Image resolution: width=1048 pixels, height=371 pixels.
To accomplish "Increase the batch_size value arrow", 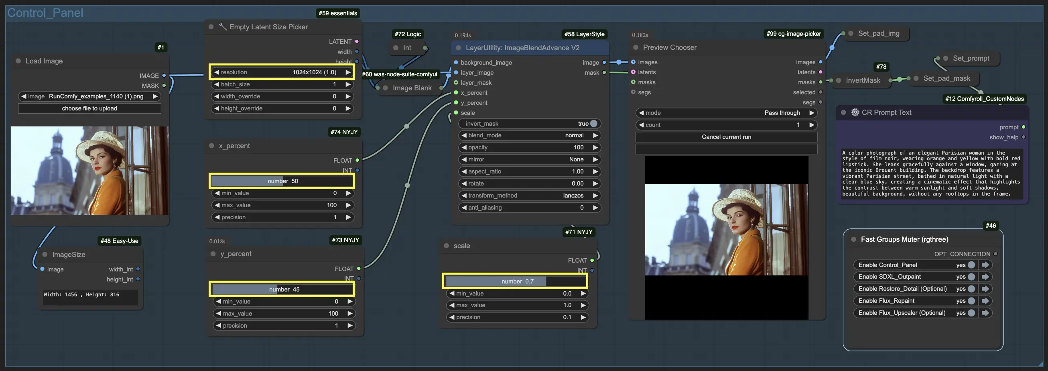I will 348,84.
